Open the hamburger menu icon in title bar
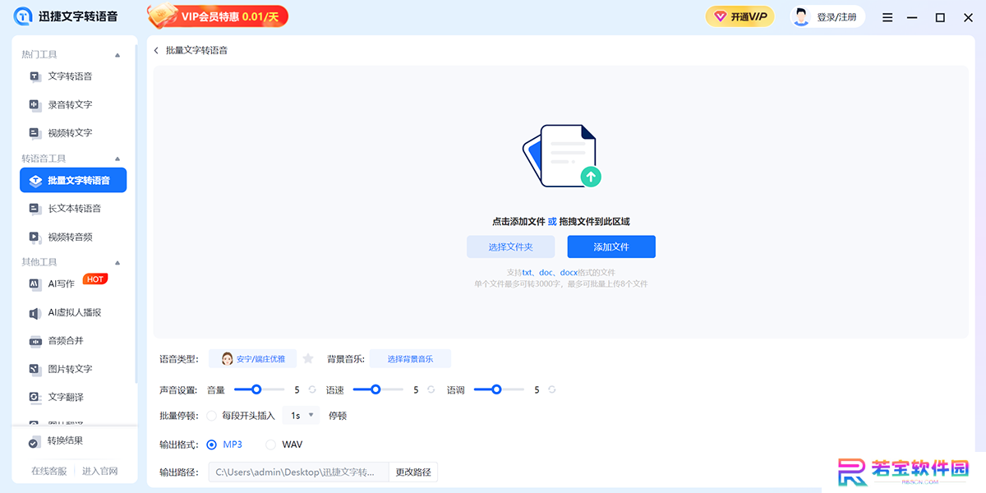 [x=887, y=17]
